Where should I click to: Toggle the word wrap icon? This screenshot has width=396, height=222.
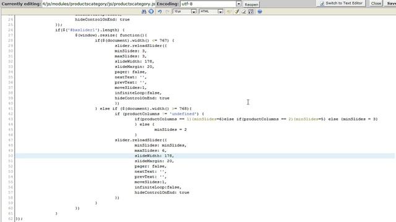(251, 12)
